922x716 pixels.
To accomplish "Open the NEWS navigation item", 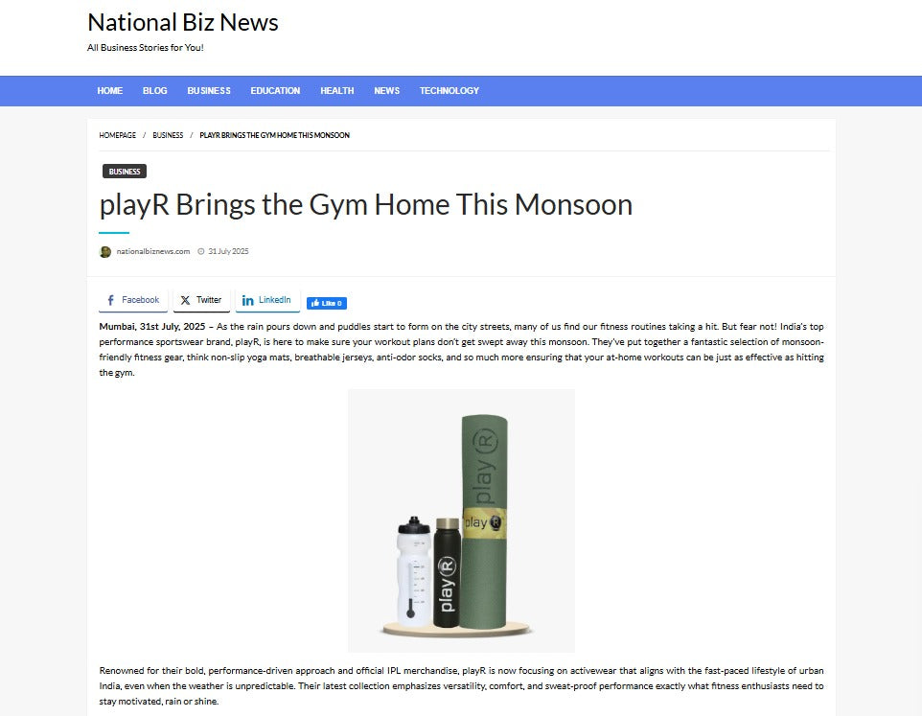I will (x=387, y=91).
